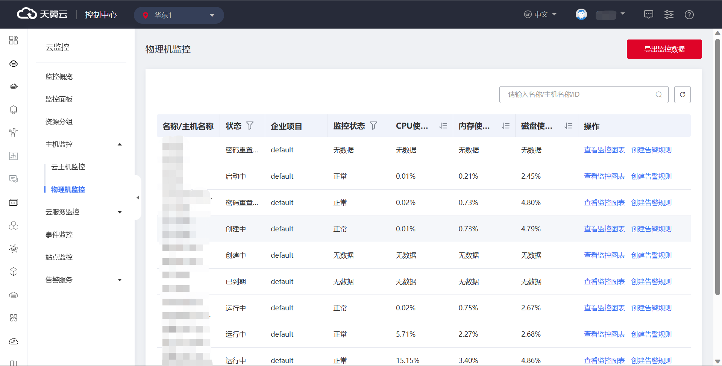
Task: Select 云主机监控 in the sidebar
Action: click(68, 167)
